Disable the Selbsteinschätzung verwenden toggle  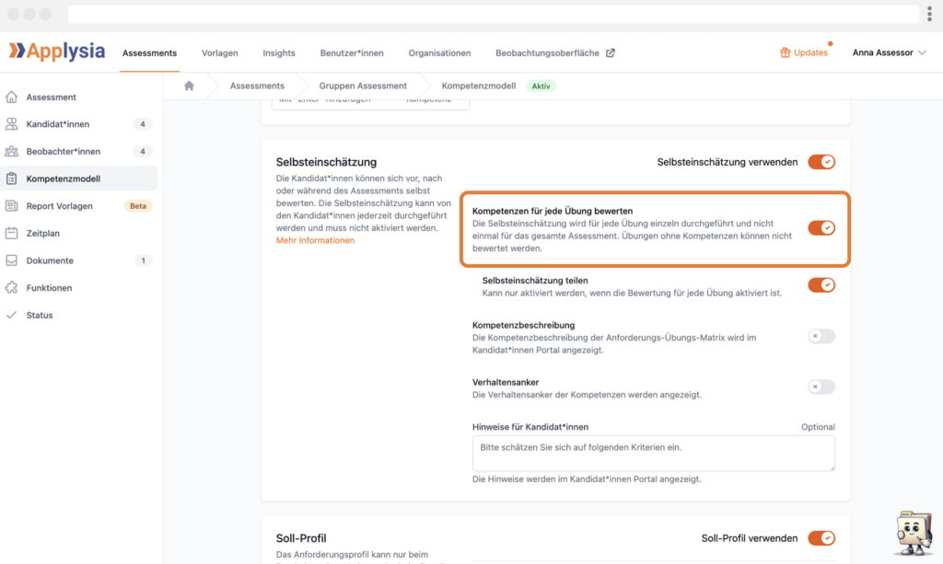click(821, 162)
